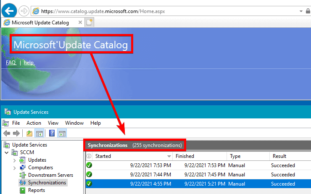311x194 pixels.
Task: Select the Downstream Servers tree node
Action: coord(50,175)
